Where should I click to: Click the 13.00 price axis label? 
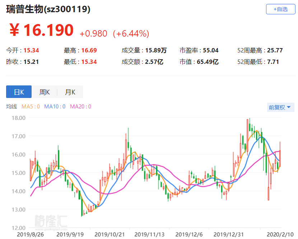pyautogui.click(x=18, y=210)
